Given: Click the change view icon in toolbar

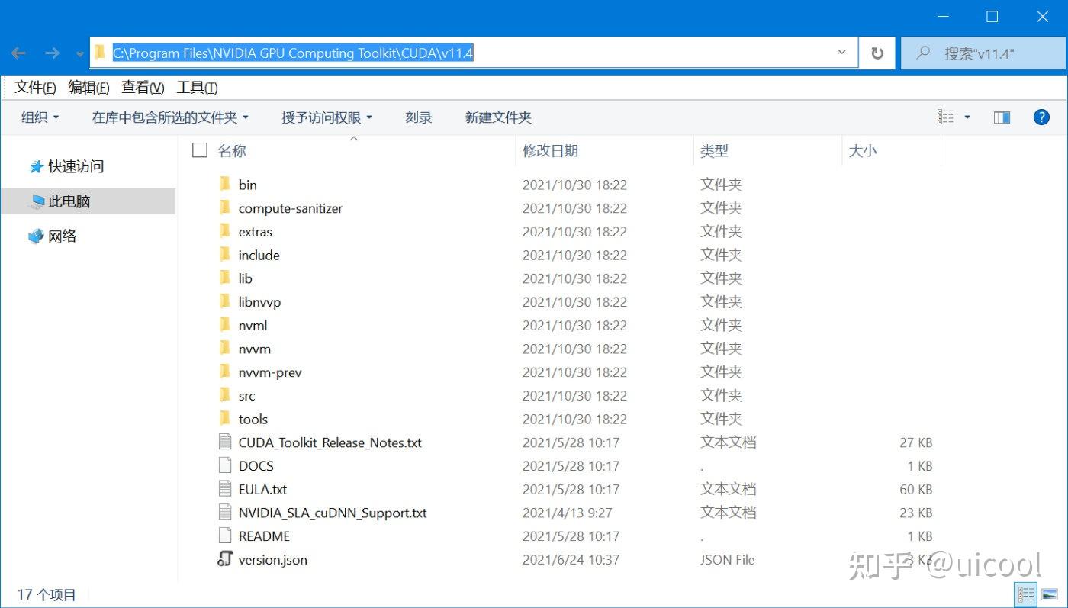Looking at the screenshot, I should point(945,117).
